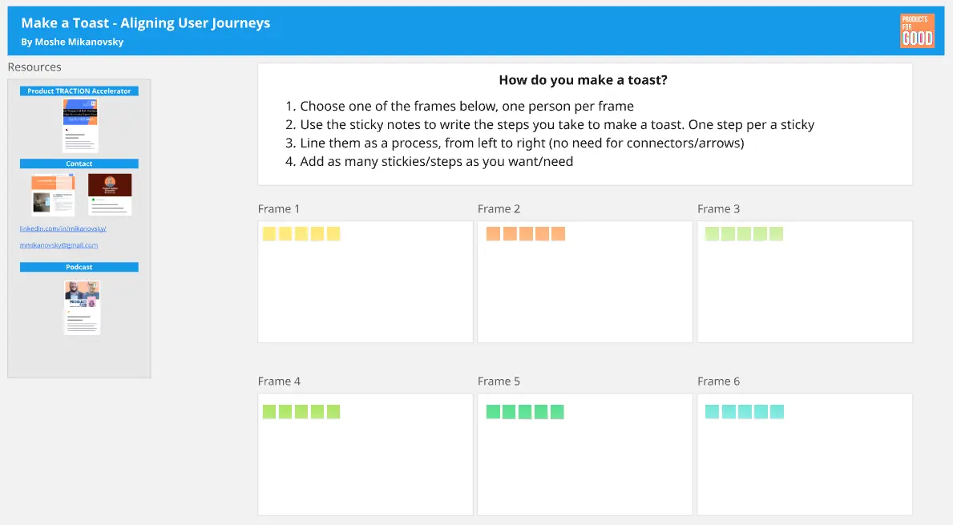Click the mmikanovsky@gmail.com email link
The image size is (953, 525).
coord(59,245)
